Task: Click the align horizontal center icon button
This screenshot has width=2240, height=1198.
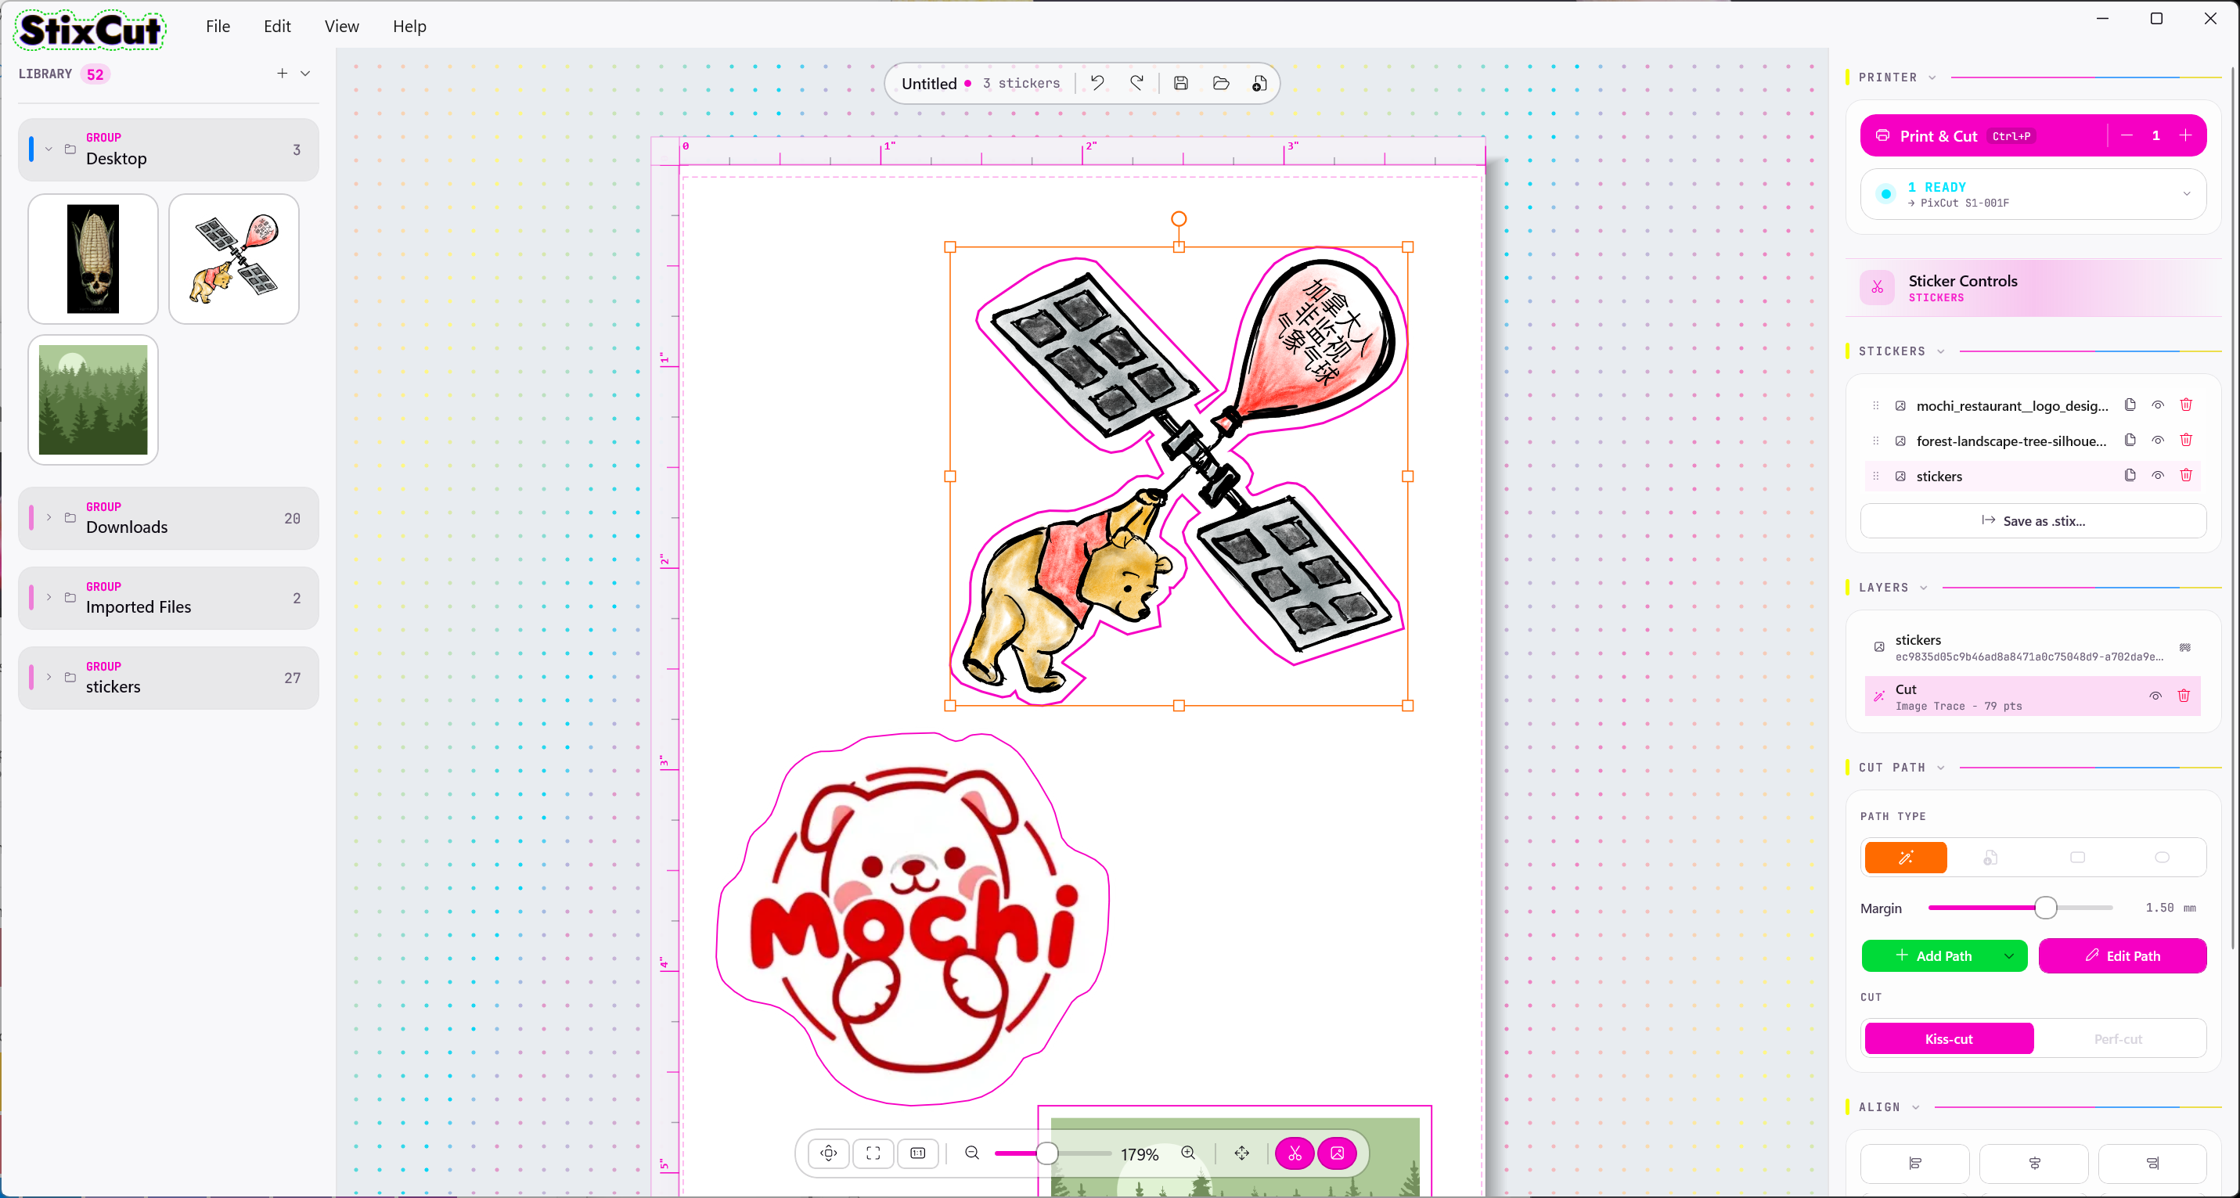Action: pyautogui.click(x=2034, y=1164)
